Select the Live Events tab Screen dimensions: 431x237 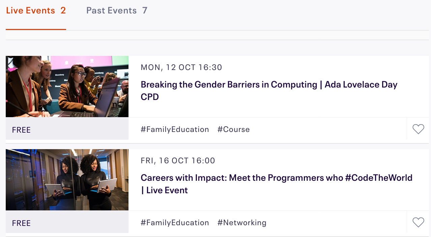tap(36, 11)
